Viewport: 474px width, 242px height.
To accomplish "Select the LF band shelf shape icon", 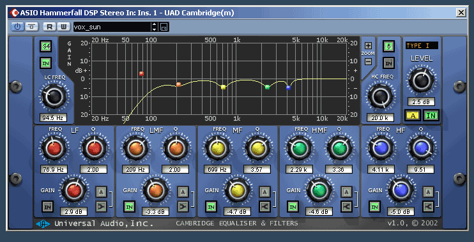I will pos(101,207).
